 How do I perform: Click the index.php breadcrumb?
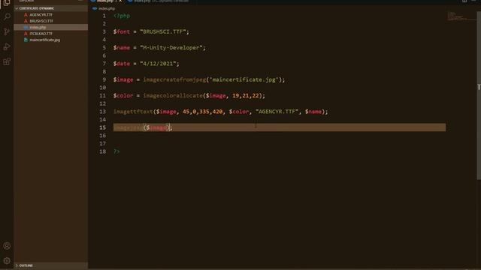107,8
